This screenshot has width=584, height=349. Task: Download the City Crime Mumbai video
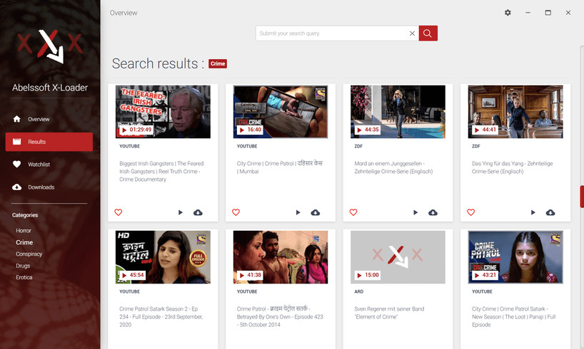pos(316,212)
